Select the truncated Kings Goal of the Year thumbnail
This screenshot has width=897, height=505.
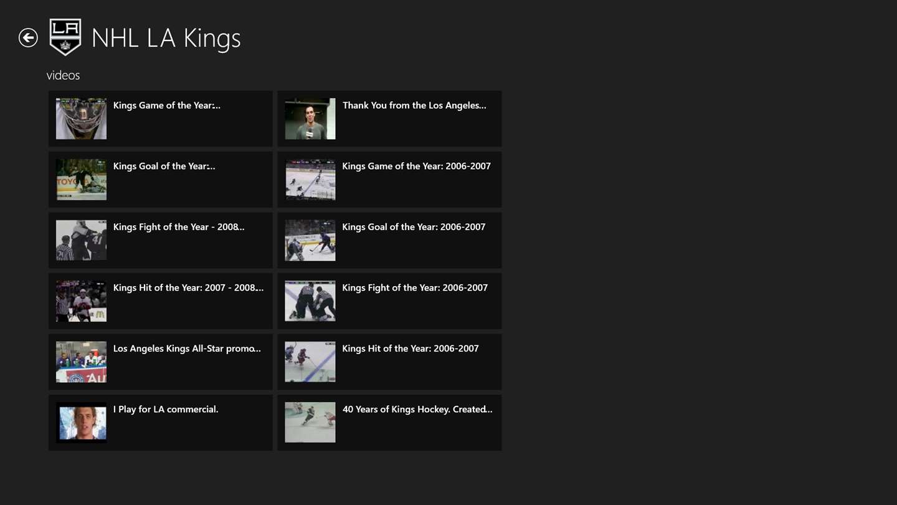(x=81, y=180)
